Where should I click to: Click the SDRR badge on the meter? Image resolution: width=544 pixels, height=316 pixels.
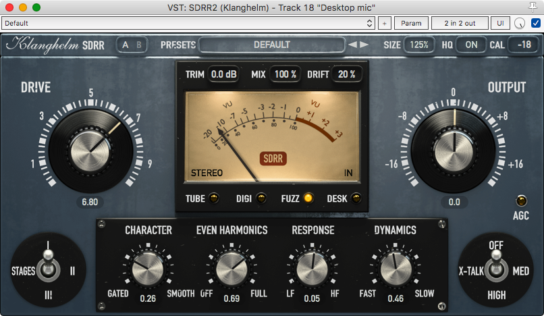[273, 159]
